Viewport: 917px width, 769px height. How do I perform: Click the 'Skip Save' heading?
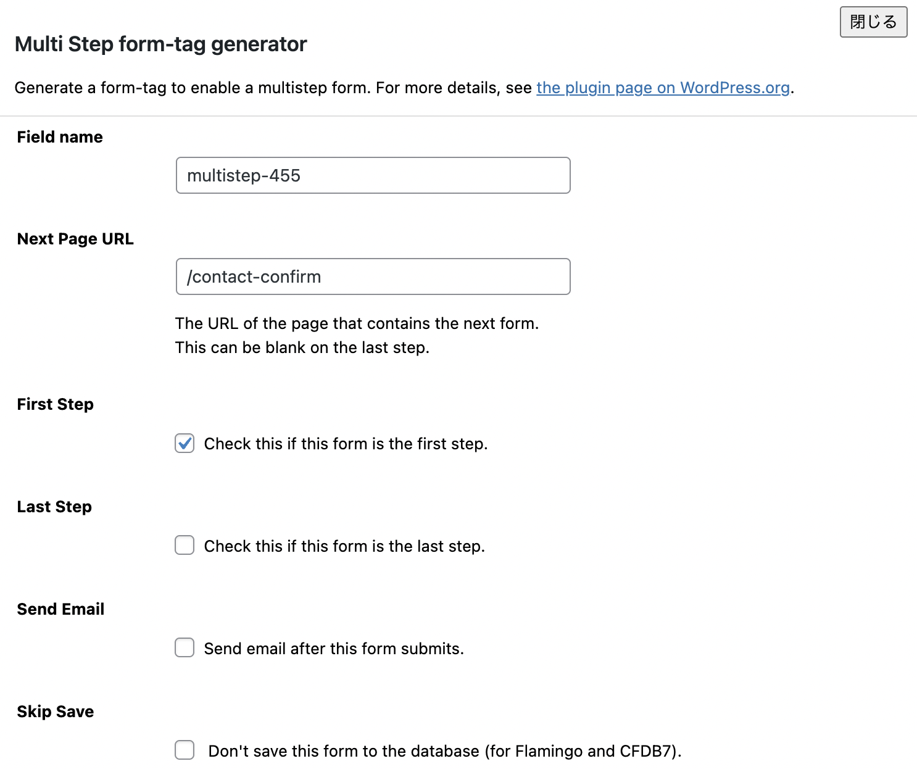pyautogui.click(x=56, y=712)
